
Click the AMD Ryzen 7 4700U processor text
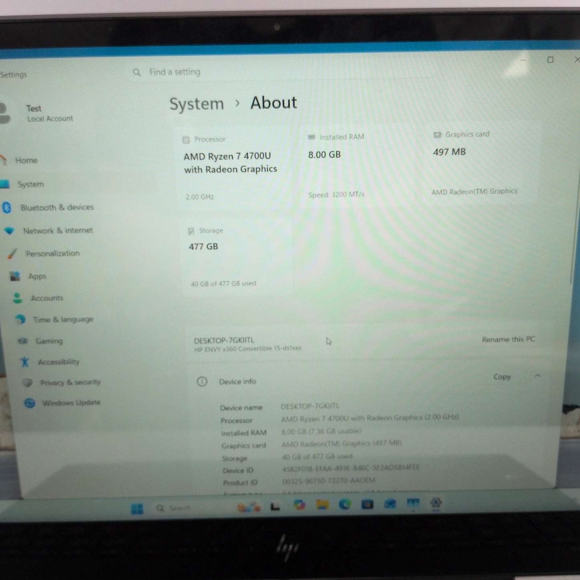[230, 163]
